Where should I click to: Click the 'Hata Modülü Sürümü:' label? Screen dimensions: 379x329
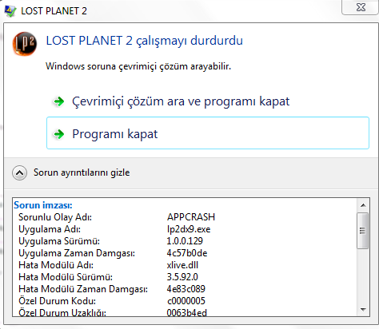66,277
